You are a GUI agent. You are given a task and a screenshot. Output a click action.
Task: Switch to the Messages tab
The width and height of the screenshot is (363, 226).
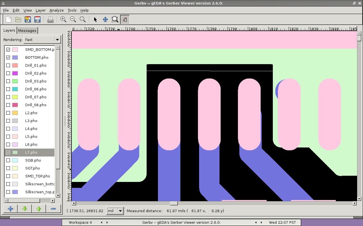click(27, 31)
